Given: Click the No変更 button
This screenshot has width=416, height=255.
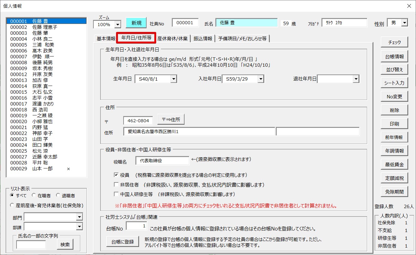Looking at the screenshot, I should [x=395, y=96].
